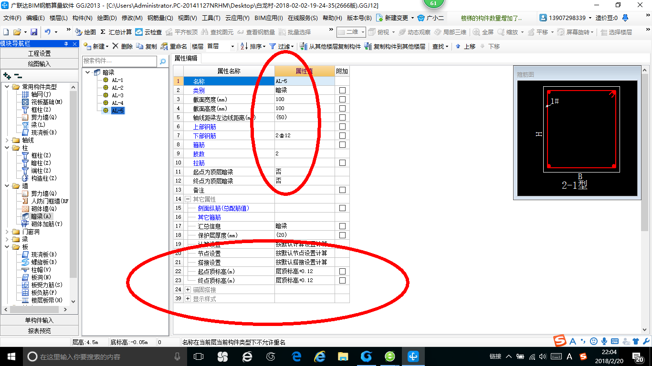The height and width of the screenshot is (366, 652).
Task: Open the 查找 find dropdown
Action: click(440, 46)
